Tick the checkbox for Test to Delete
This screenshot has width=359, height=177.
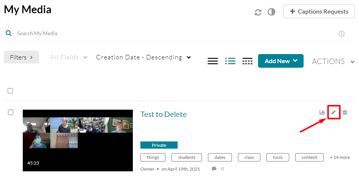(x=11, y=112)
